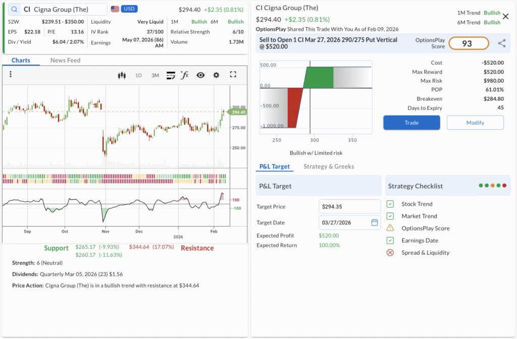Toggle chart visibility with the eye icon

click(x=200, y=75)
